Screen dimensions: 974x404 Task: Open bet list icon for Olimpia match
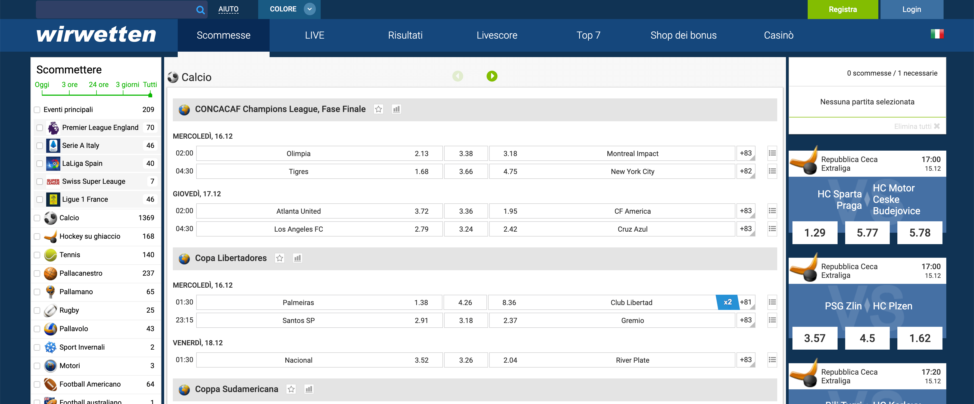coord(772,153)
